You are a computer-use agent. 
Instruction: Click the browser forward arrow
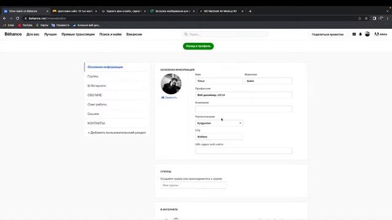[x=11, y=18]
